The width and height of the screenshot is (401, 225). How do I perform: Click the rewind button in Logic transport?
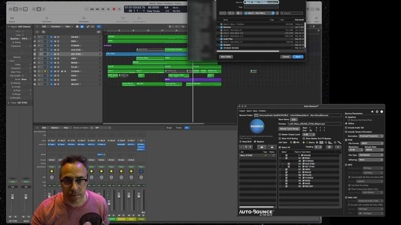(92, 9)
